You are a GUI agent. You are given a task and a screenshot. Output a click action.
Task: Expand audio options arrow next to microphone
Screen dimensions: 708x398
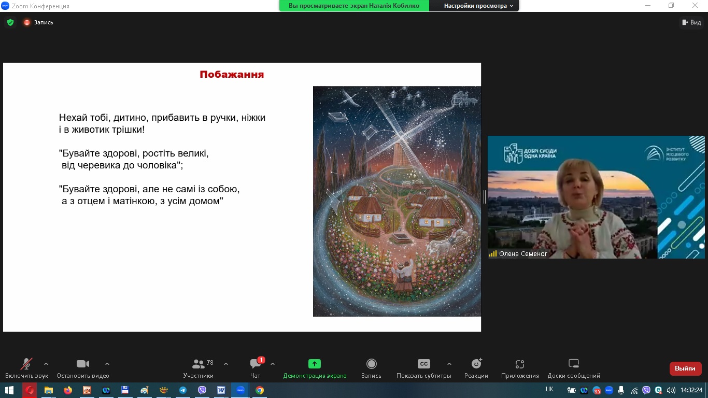pos(46,363)
